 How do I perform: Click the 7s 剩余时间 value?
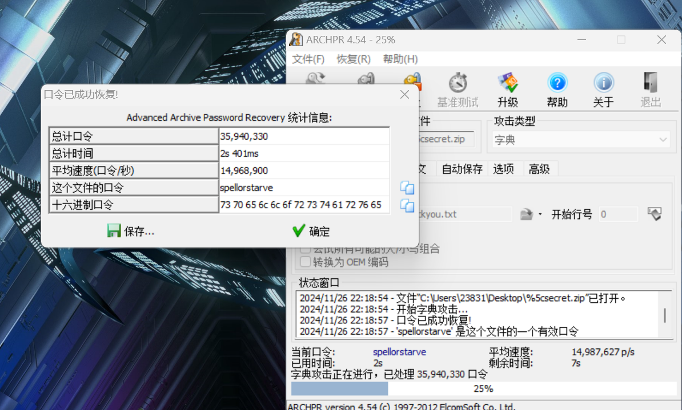pos(576,363)
